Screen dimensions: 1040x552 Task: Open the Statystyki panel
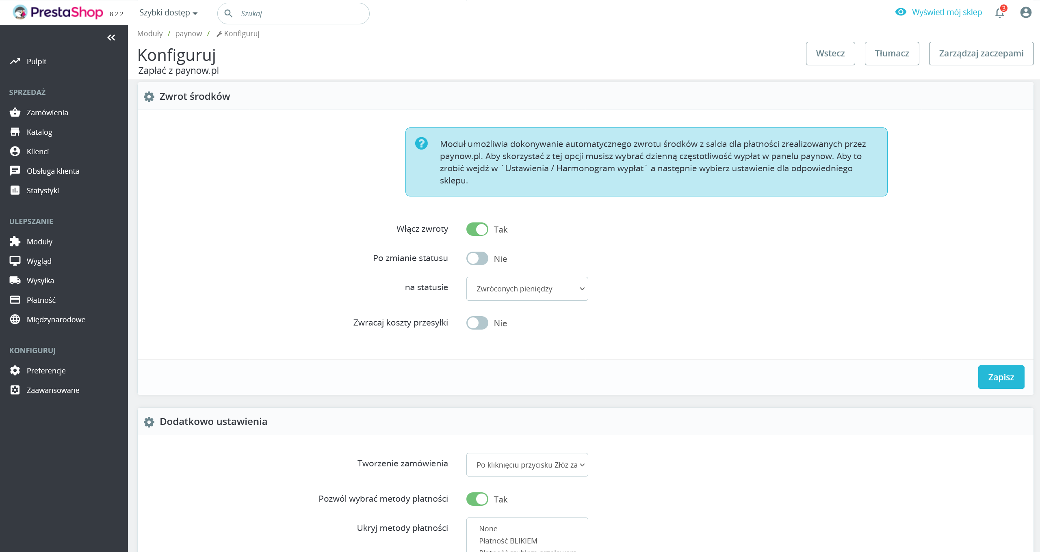tap(43, 190)
